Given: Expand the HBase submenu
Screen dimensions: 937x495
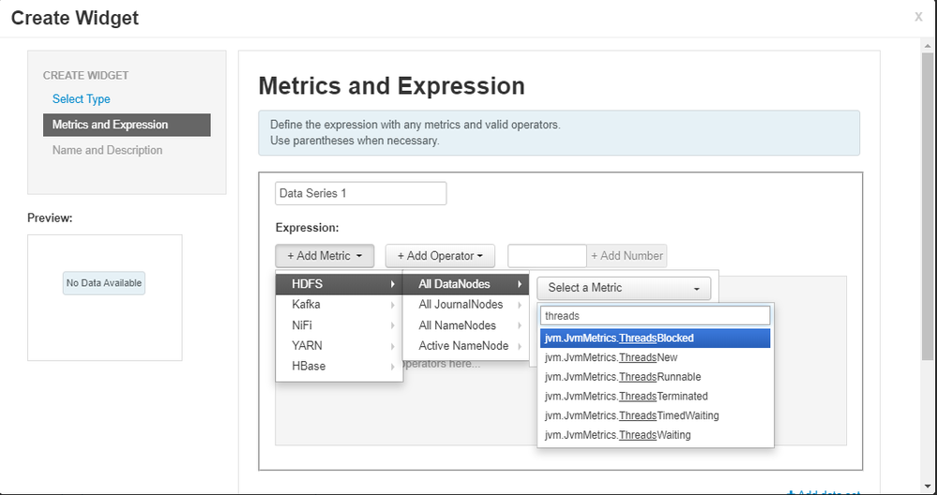Looking at the screenshot, I should pos(339,367).
